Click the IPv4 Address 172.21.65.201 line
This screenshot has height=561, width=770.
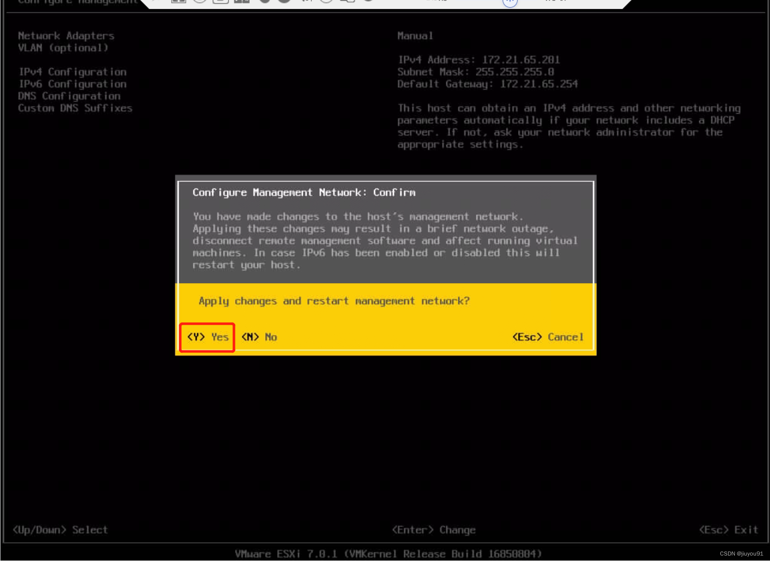point(479,60)
